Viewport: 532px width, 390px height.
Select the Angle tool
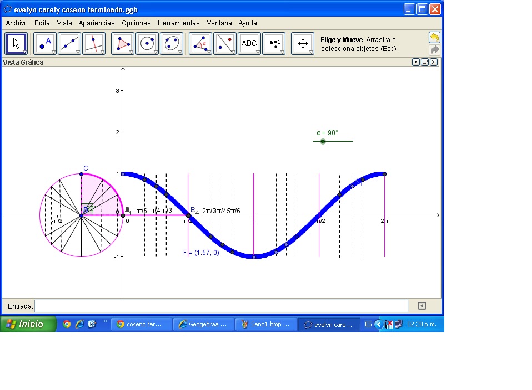pos(200,43)
